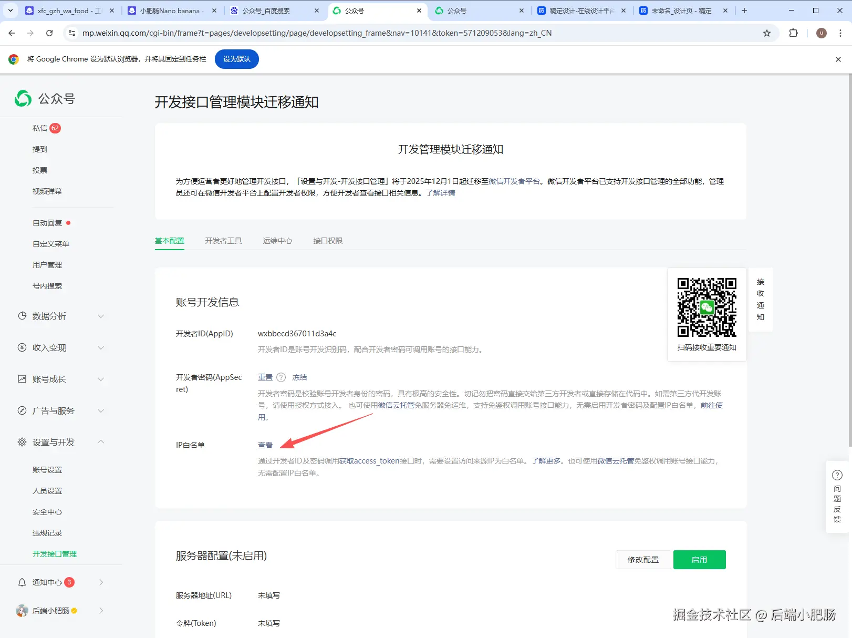This screenshot has height=638, width=852.
Task: Open 提到 in sidebar
Action: click(x=40, y=149)
